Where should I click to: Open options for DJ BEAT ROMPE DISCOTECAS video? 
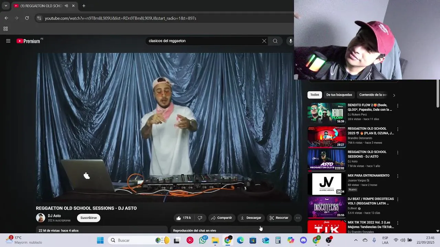pos(398,200)
